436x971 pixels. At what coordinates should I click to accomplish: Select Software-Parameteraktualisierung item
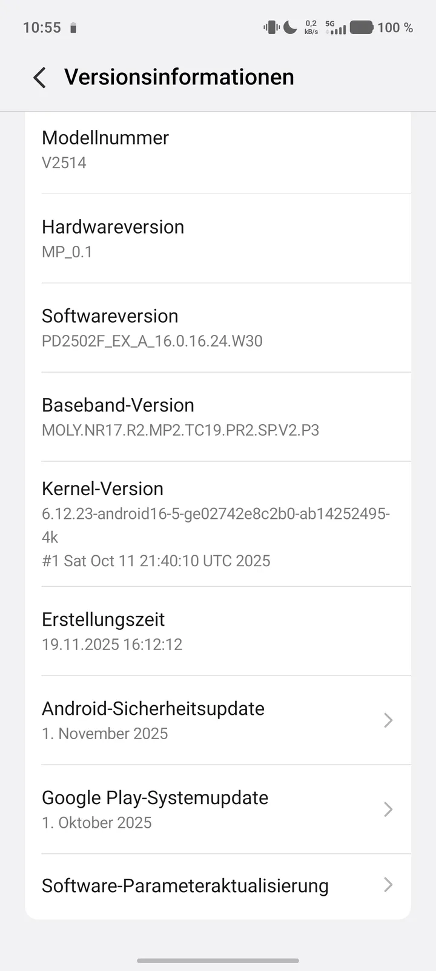coord(185,886)
